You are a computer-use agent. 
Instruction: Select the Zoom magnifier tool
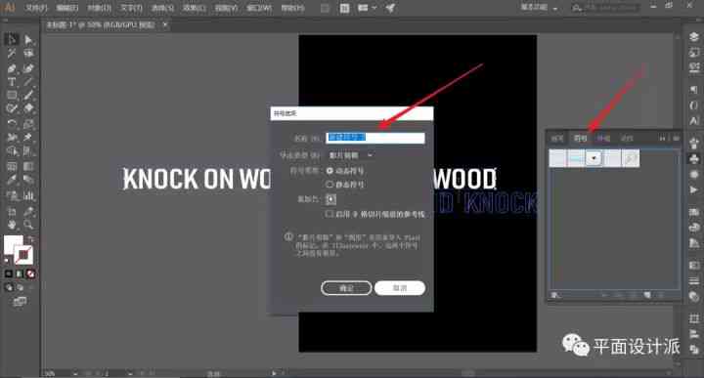[x=28, y=225]
